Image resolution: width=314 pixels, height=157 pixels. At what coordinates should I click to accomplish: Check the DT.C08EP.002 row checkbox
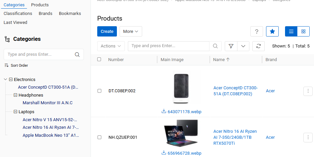(x=99, y=91)
